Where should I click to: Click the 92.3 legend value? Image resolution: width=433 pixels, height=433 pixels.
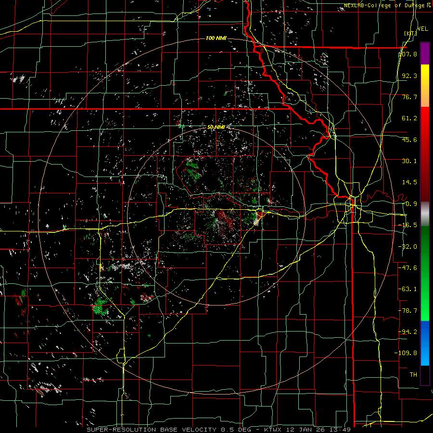409,76
